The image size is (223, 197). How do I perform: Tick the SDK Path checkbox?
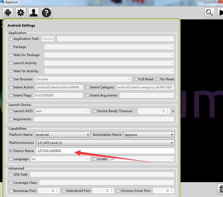pyautogui.click(x=11, y=174)
